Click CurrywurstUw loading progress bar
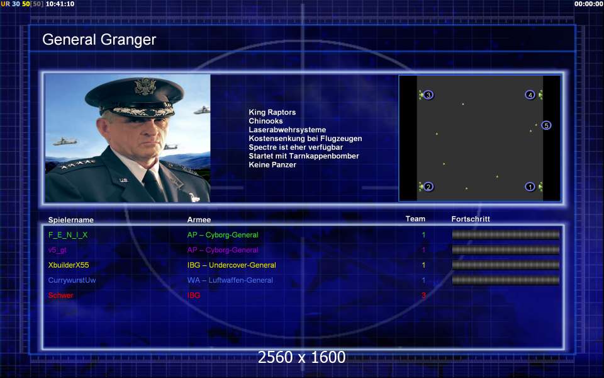The height and width of the screenshot is (378, 604). point(505,280)
